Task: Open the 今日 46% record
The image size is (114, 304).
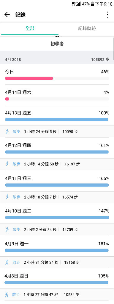Action: [57, 75]
